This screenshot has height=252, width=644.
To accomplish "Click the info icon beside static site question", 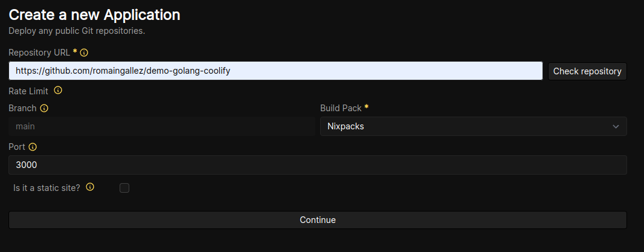I will [90, 187].
